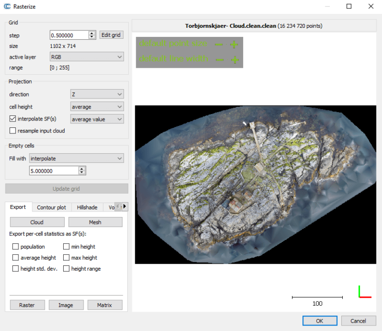Enable max height export checkbox
The width and height of the screenshot is (382, 331).
[x=66, y=257]
